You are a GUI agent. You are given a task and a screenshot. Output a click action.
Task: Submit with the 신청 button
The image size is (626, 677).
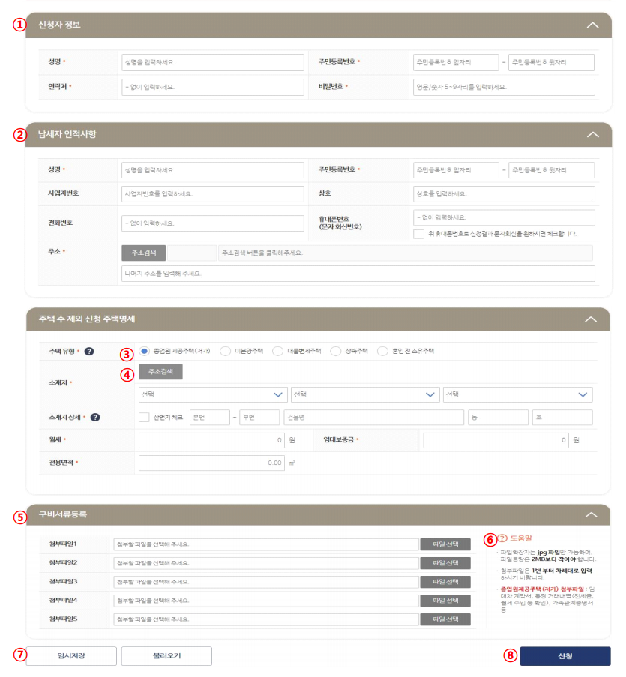coord(565,656)
